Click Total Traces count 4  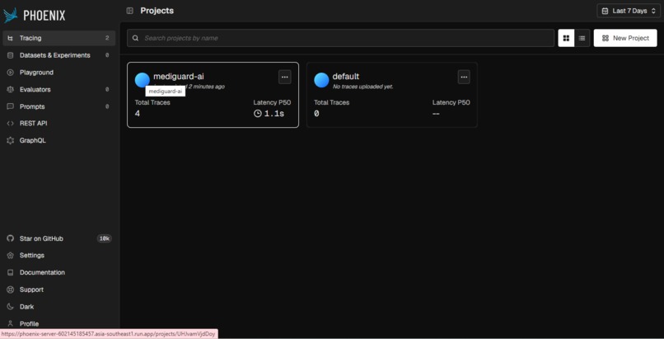click(138, 114)
